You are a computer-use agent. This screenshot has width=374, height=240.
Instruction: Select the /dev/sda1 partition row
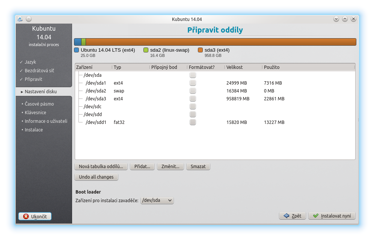click(x=215, y=83)
